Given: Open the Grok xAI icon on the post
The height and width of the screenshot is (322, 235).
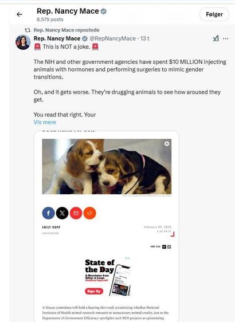Looking at the screenshot, I should 216,38.
